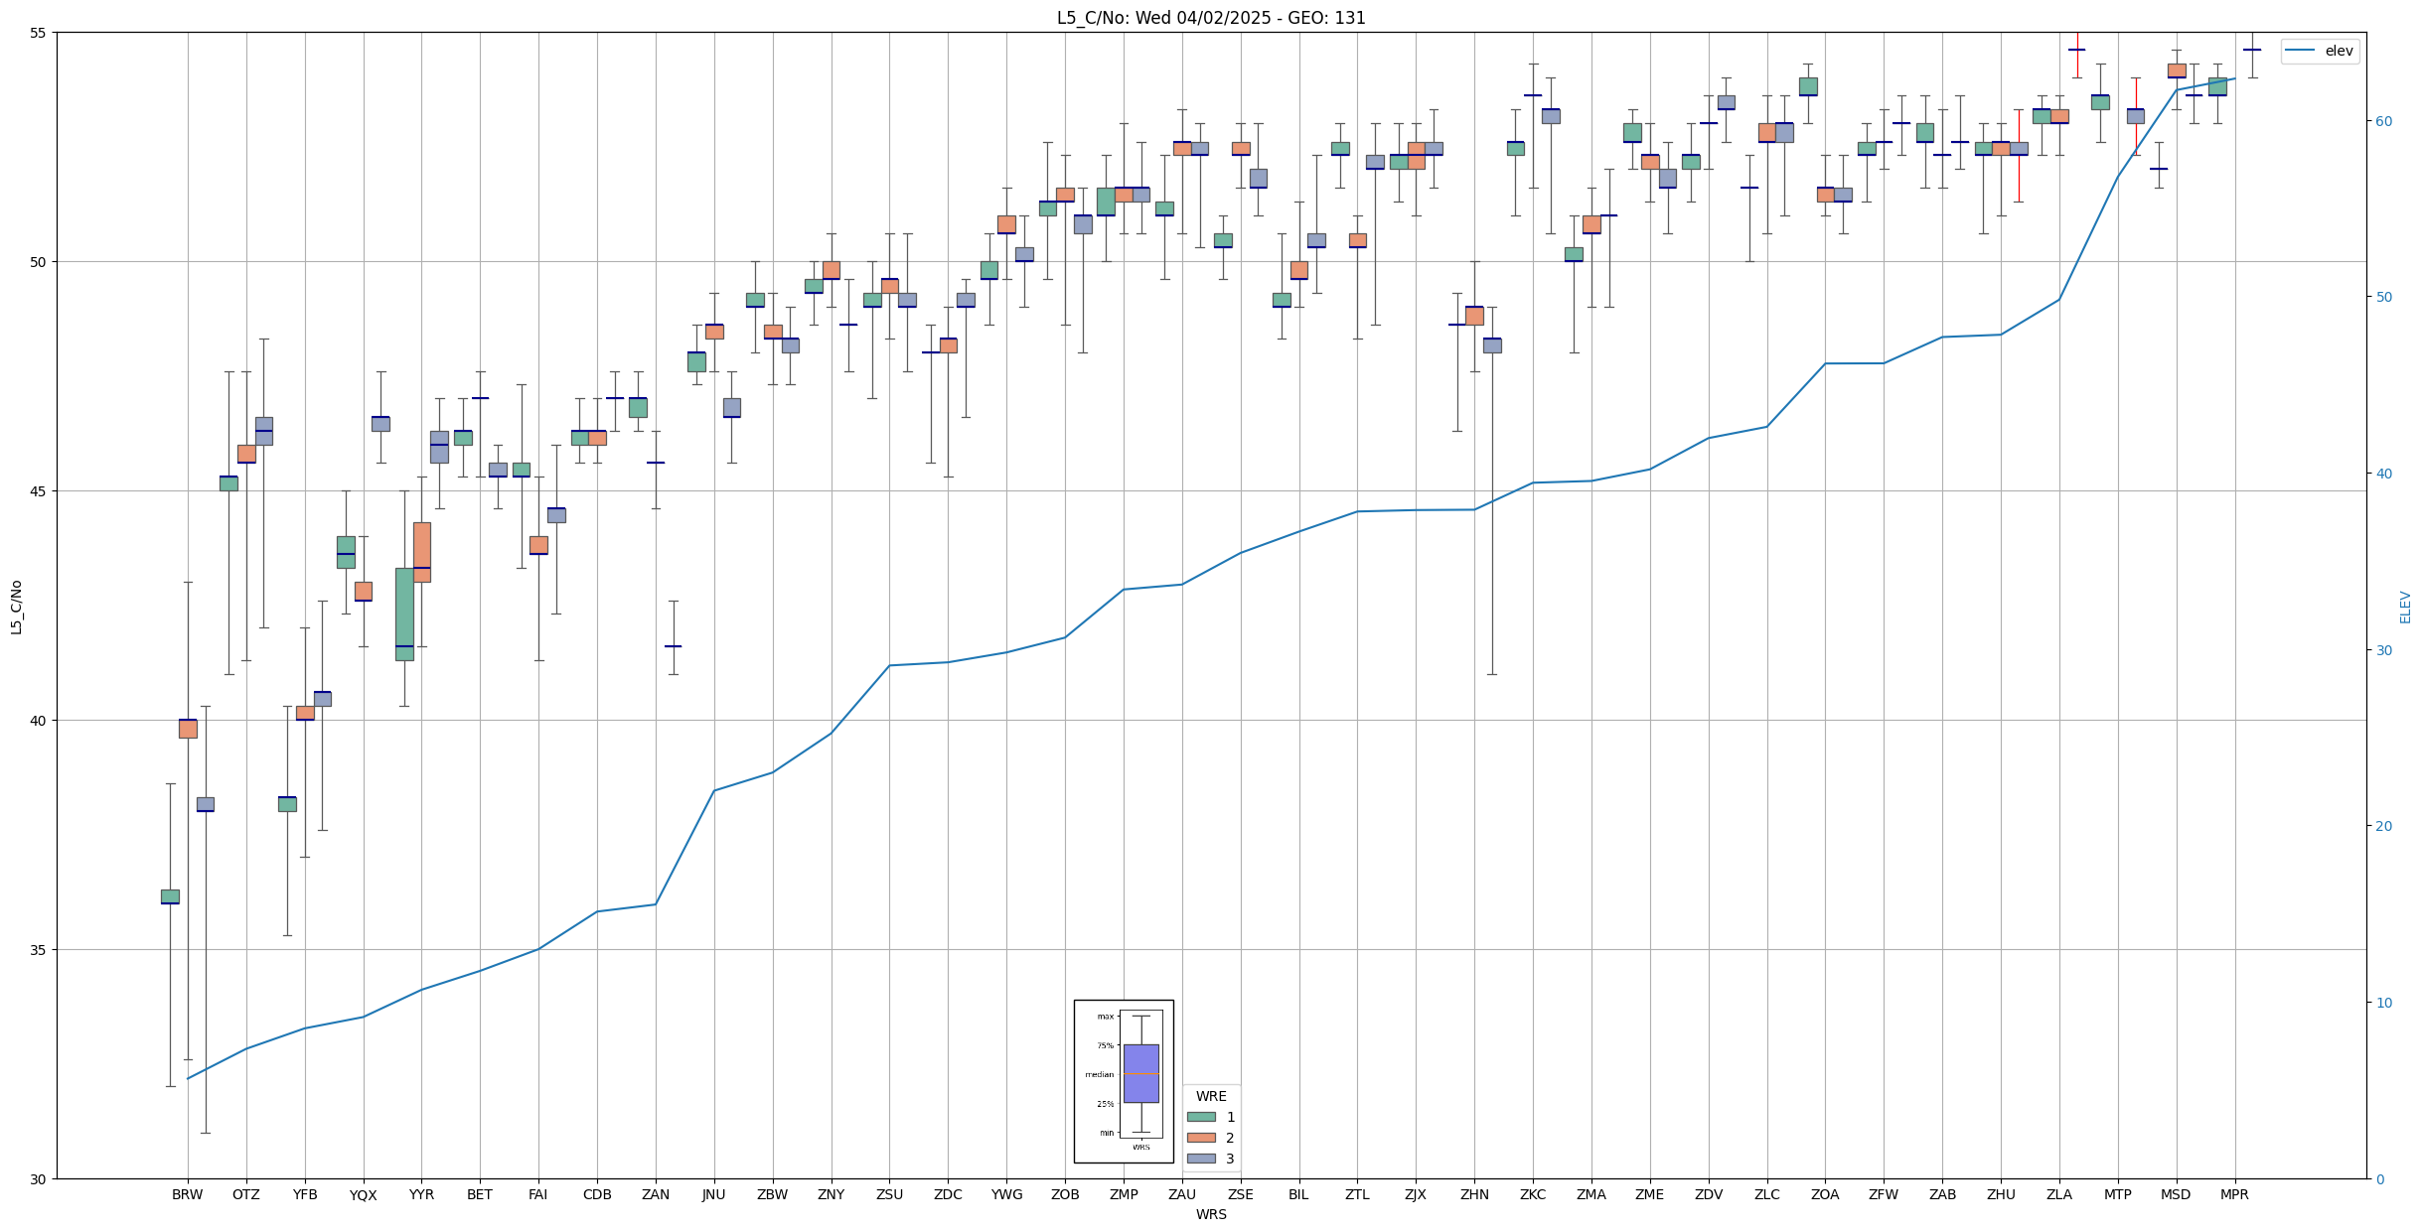Image resolution: width=2422 pixels, height=1231 pixels.
Task: Click the ZHN station tick label
Action: pos(1474,1195)
